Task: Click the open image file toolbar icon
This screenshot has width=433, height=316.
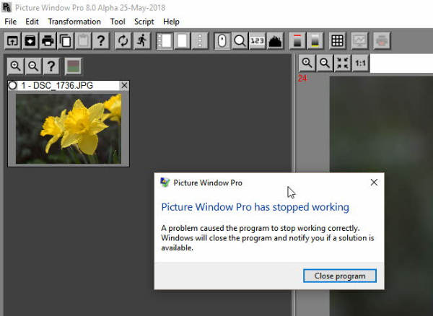Action: (x=12, y=40)
